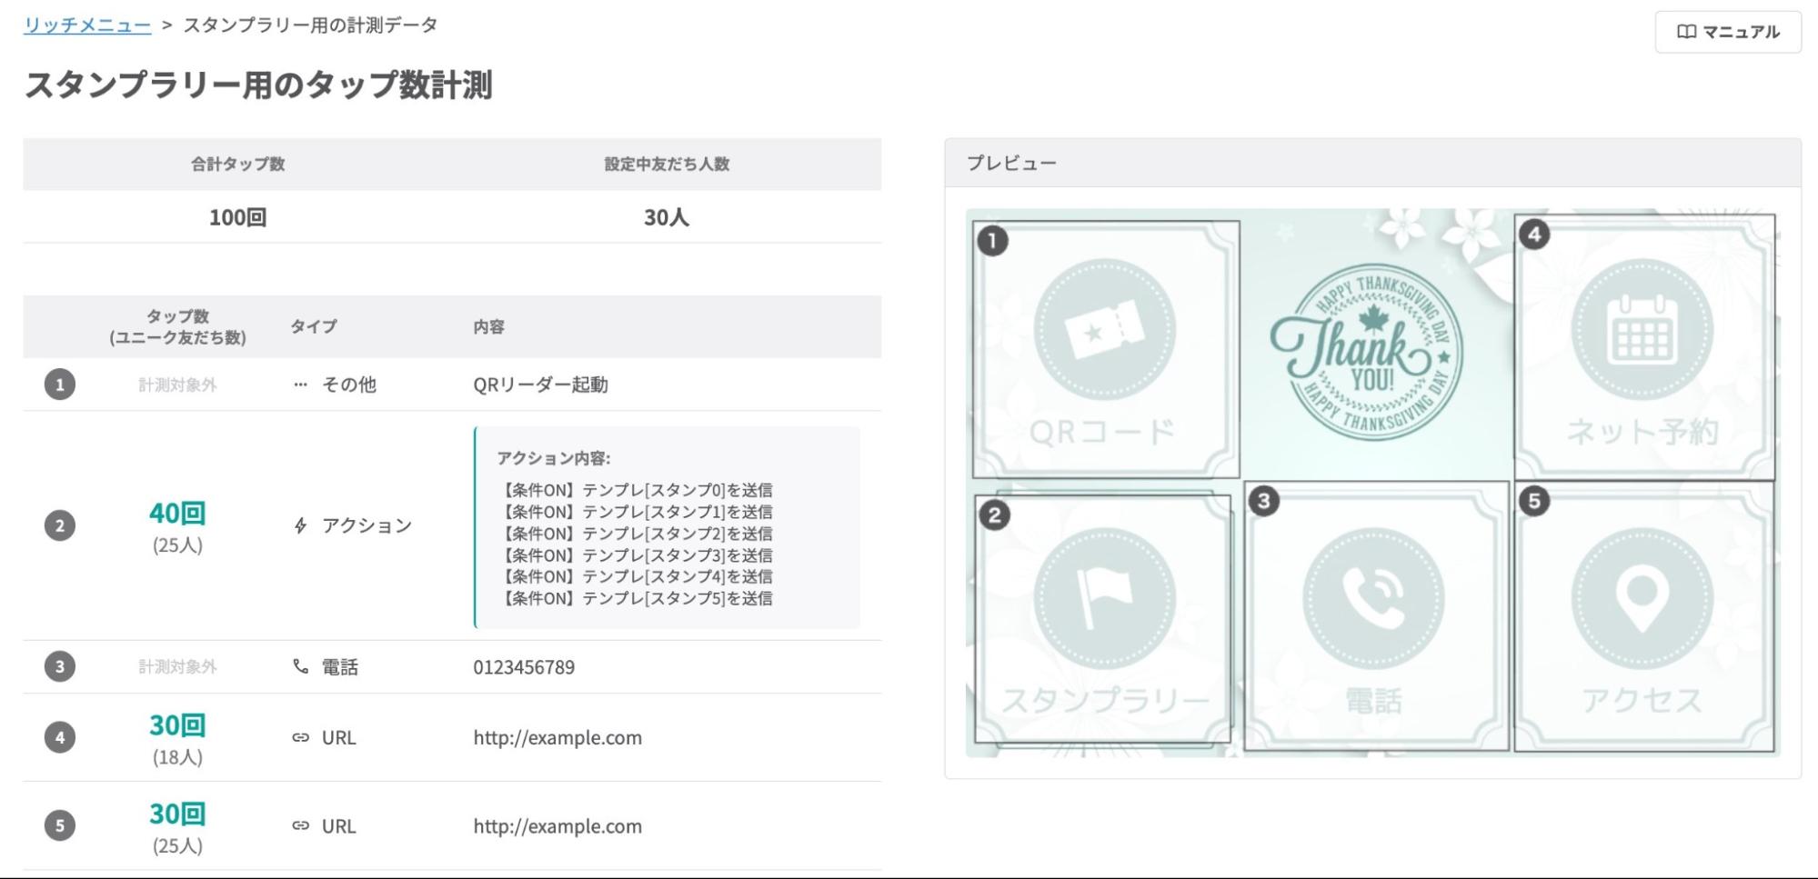Click the map pin icon for アクセス

point(1642,598)
